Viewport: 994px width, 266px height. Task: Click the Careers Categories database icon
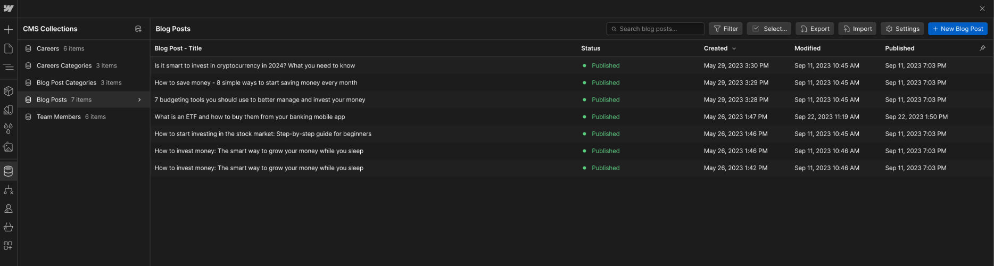click(x=28, y=65)
